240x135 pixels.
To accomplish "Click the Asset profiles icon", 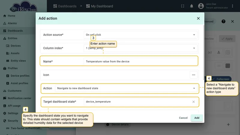I will tap(8, 83).
